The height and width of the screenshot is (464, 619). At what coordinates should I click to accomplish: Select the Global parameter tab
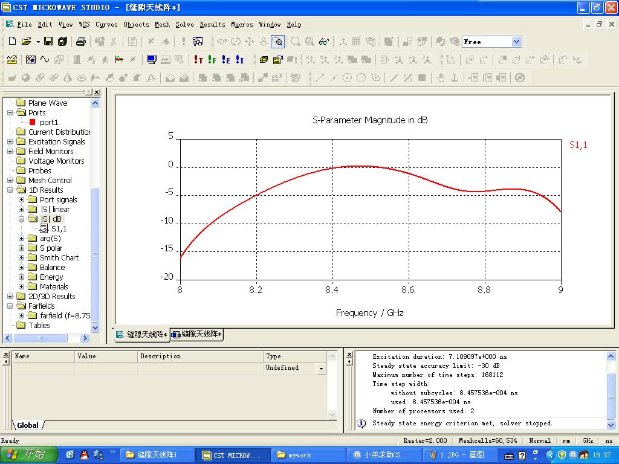(x=28, y=425)
